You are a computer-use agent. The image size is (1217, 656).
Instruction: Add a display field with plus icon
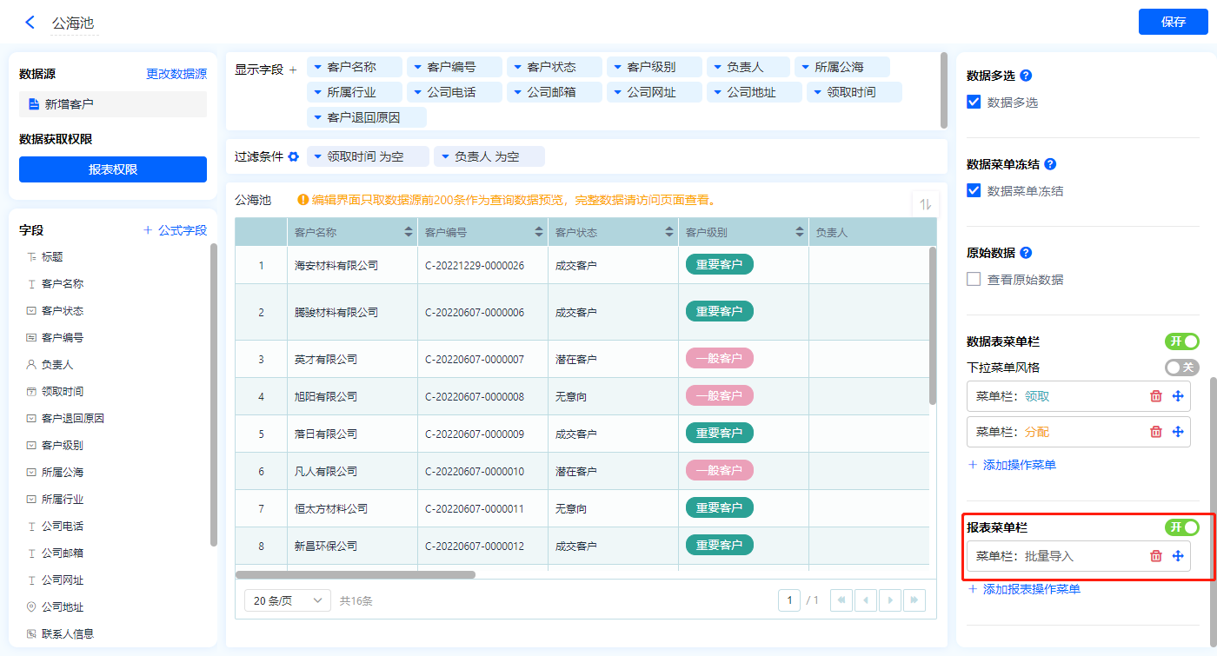point(293,70)
